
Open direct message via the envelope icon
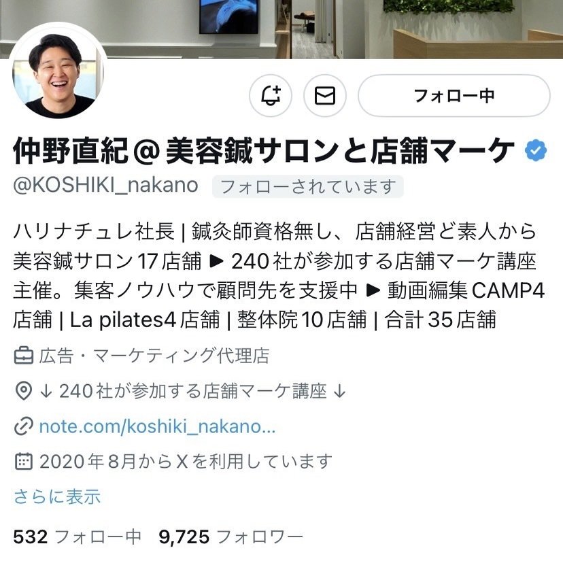[x=324, y=95]
